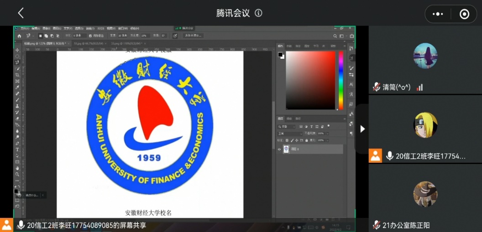Click the foreground black color swatch in Color panel
The height and width of the screenshot is (232, 482).
(x=280, y=55)
